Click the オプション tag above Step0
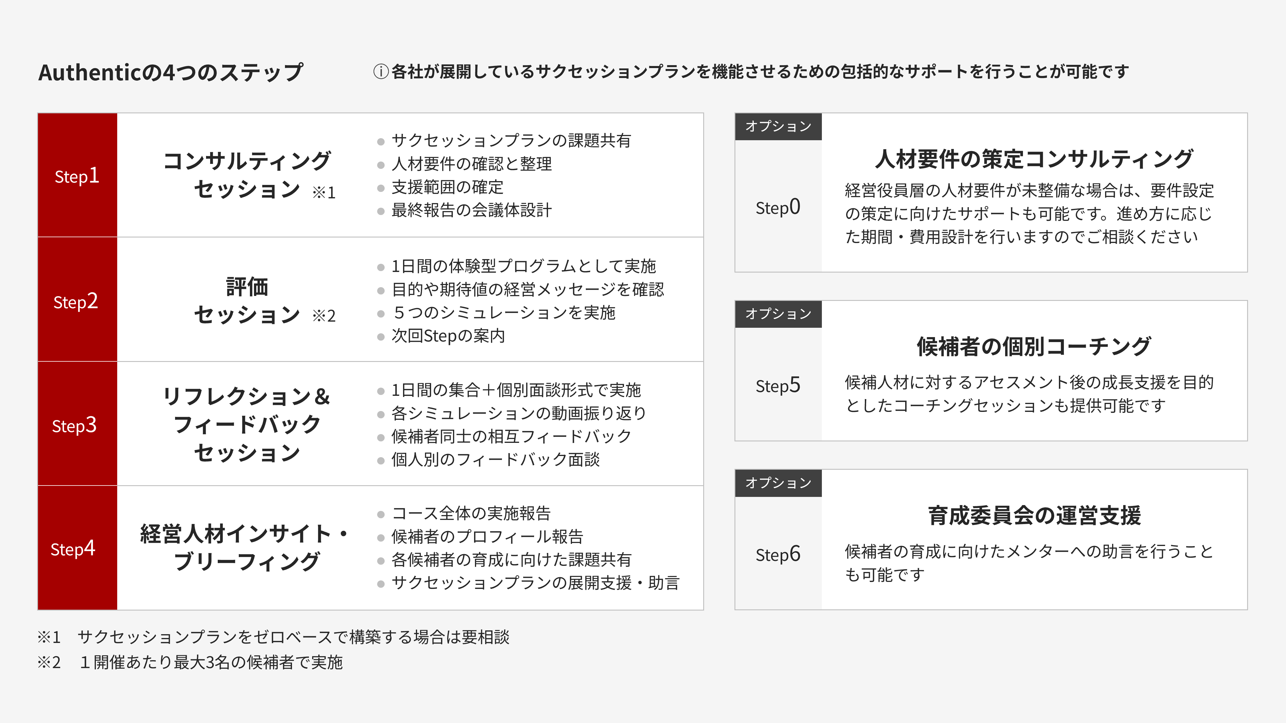Viewport: 1286px width, 723px height. pyautogui.click(x=778, y=127)
